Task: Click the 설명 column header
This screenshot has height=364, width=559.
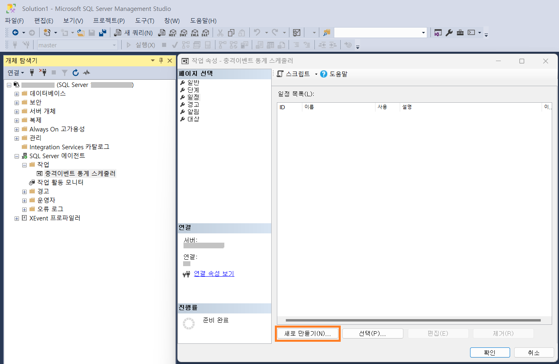Action: (471, 107)
